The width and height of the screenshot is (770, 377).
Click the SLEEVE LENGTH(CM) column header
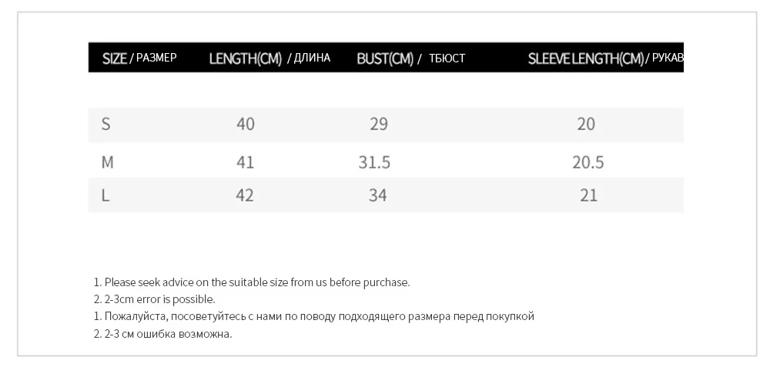click(x=605, y=58)
